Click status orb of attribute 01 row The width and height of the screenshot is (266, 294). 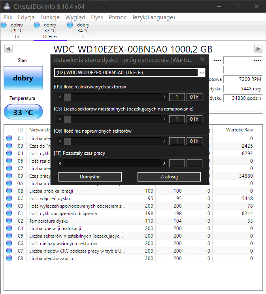[x=9, y=138]
